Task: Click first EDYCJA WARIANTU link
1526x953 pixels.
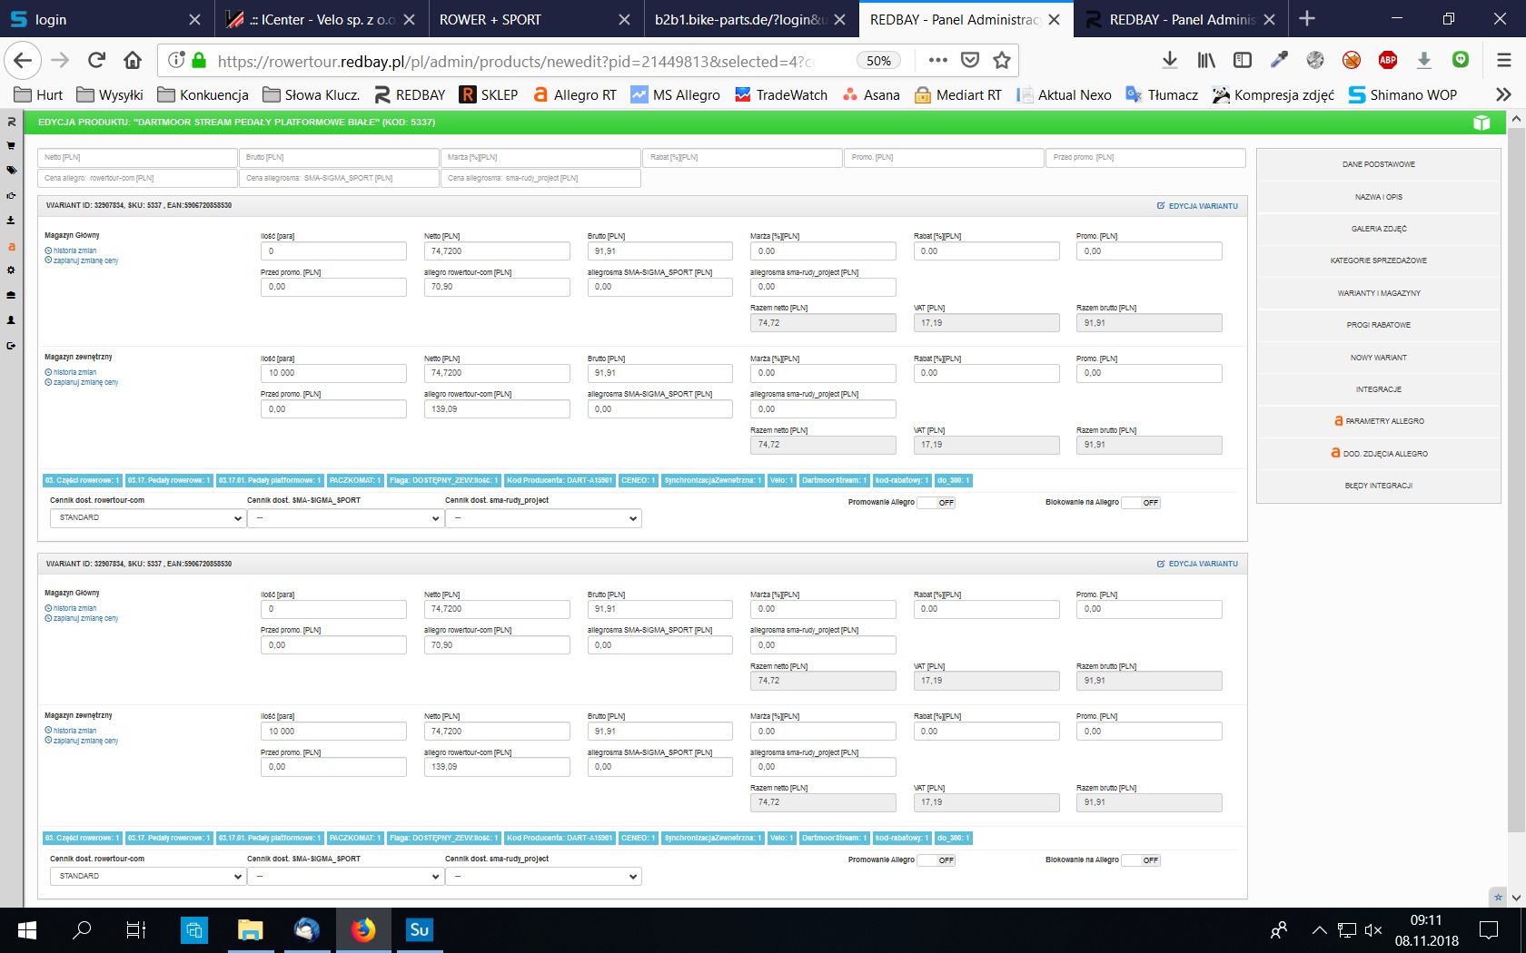Action: pos(1197,206)
